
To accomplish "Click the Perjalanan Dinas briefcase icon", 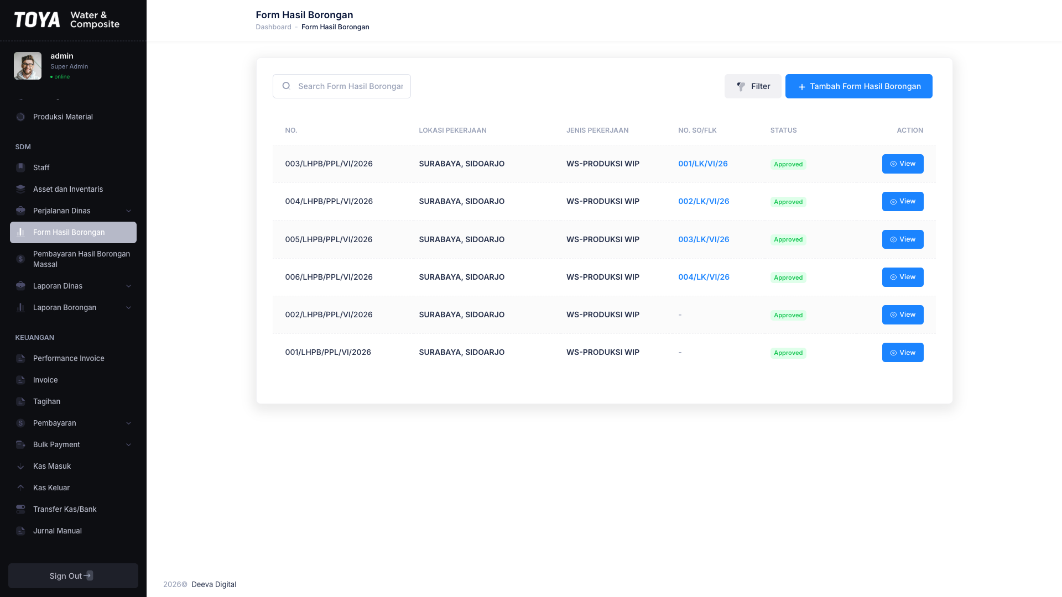I will tap(20, 211).
